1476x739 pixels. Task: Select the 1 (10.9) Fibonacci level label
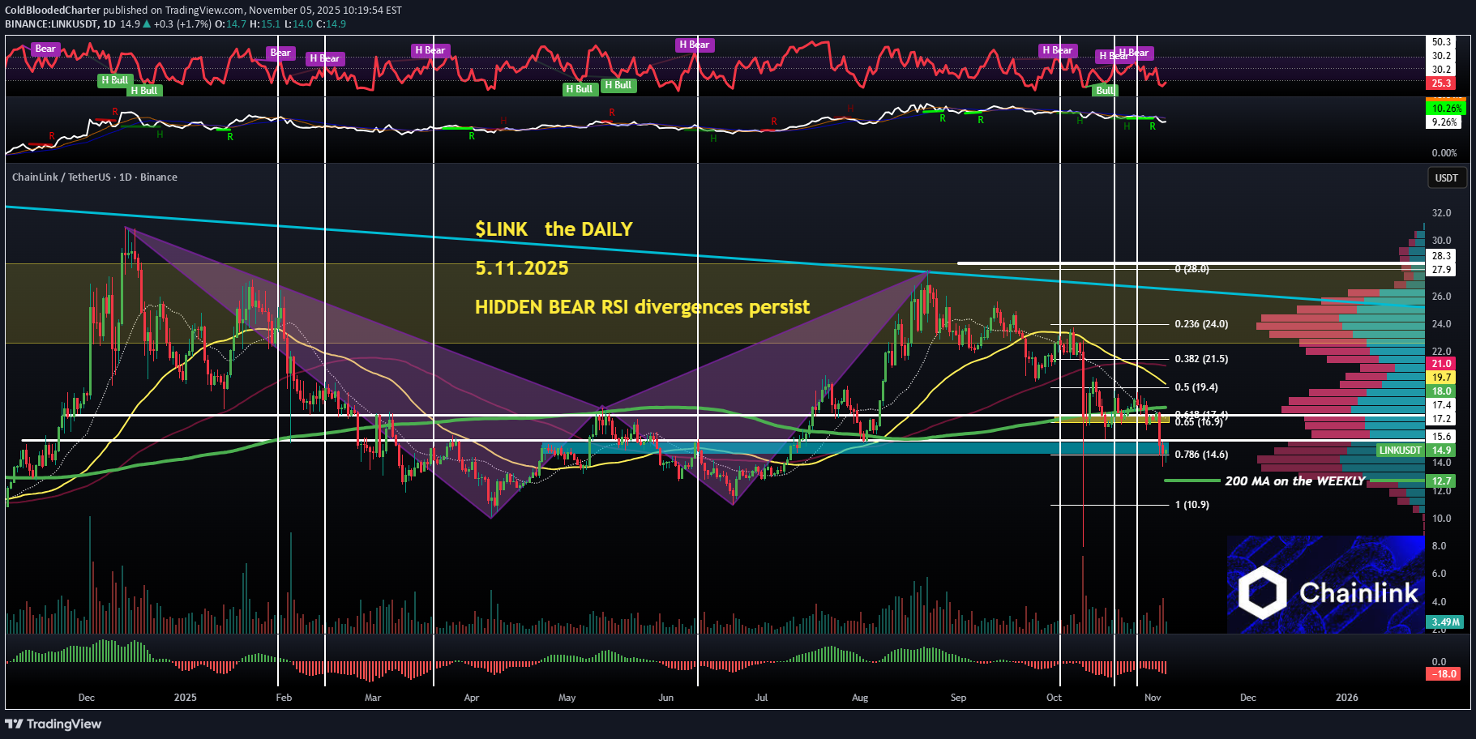pyautogui.click(x=1191, y=505)
